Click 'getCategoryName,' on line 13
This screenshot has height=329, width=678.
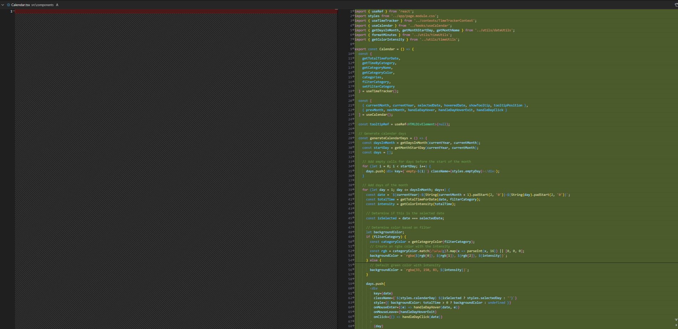pyautogui.click(x=377, y=68)
